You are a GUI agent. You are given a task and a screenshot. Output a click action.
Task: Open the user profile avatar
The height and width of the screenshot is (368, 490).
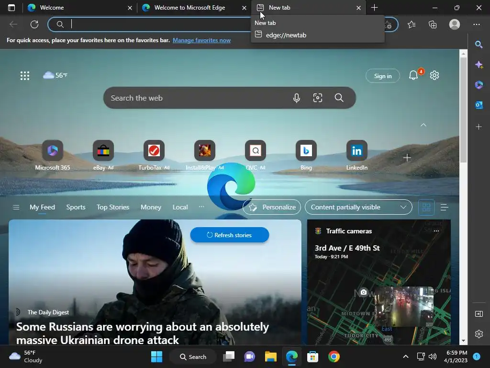point(455,24)
